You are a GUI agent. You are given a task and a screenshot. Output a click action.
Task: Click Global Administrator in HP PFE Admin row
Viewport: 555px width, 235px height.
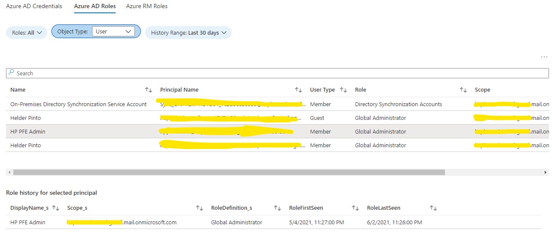click(x=380, y=131)
